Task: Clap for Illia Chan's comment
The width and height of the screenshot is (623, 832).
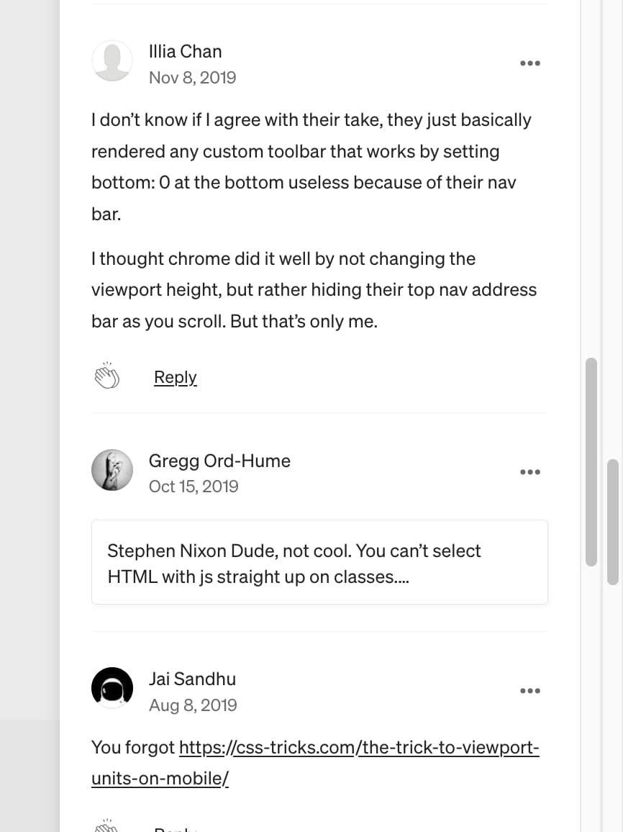Action: pyautogui.click(x=106, y=376)
